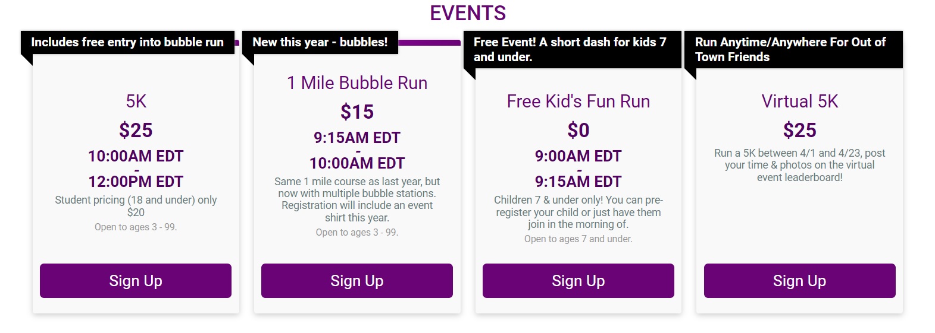The width and height of the screenshot is (935, 333).
Task: Click the student pricing note
Action: click(x=136, y=206)
